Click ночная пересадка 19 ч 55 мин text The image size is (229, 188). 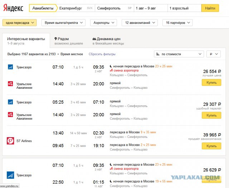tap(142, 181)
